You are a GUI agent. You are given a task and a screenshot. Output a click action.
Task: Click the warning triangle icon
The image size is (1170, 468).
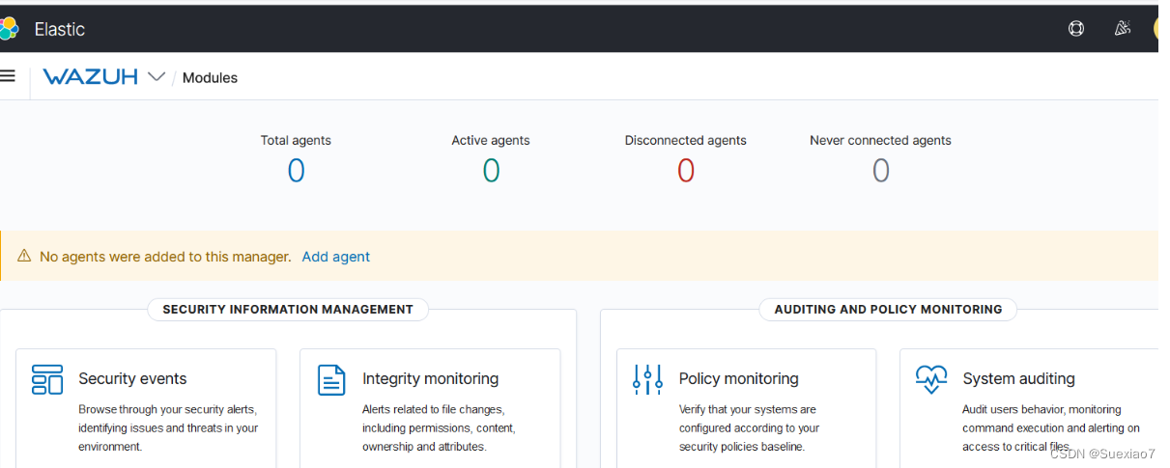pyautogui.click(x=24, y=256)
